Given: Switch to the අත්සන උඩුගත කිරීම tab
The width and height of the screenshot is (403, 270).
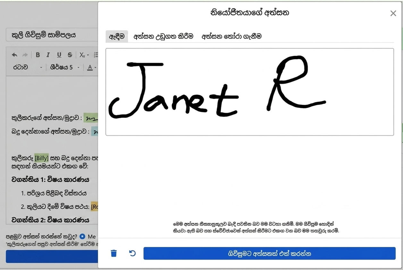Looking at the screenshot, I should coord(164,36).
